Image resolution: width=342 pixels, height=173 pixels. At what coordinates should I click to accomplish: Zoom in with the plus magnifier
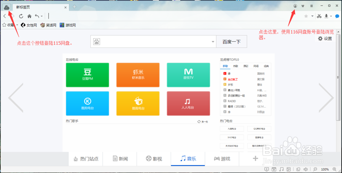click(334, 169)
